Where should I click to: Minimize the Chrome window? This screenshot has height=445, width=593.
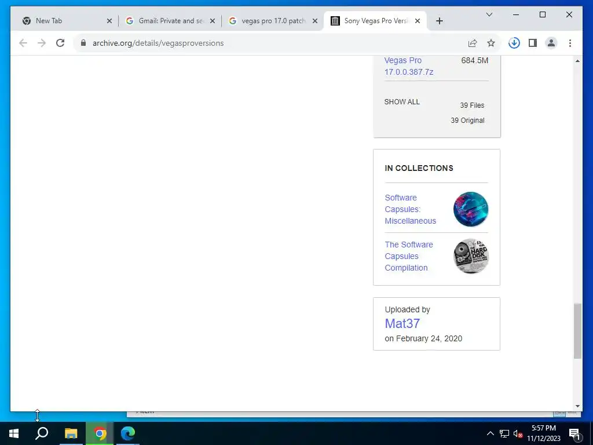pyautogui.click(x=516, y=14)
